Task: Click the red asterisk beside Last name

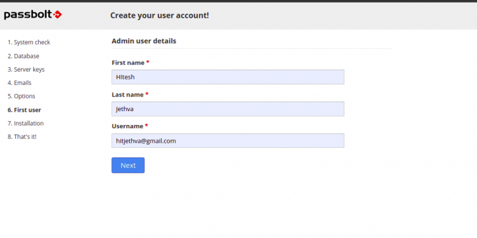Action: [x=147, y=94]
